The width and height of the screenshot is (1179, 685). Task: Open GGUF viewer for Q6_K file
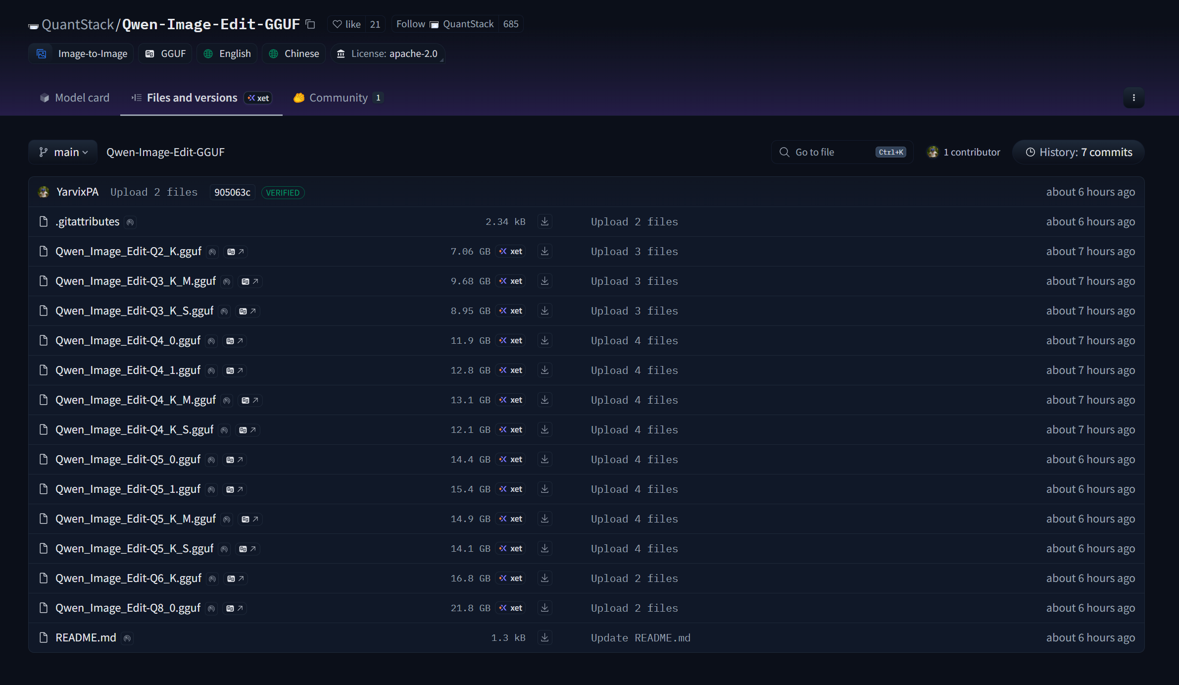tap(236, 579)
